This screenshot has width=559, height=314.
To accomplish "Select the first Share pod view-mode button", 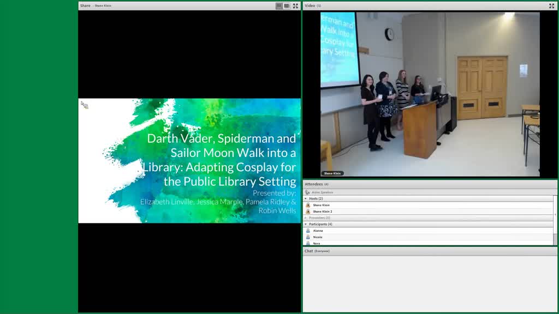I will pyautogui.click(x=279, y=5).
